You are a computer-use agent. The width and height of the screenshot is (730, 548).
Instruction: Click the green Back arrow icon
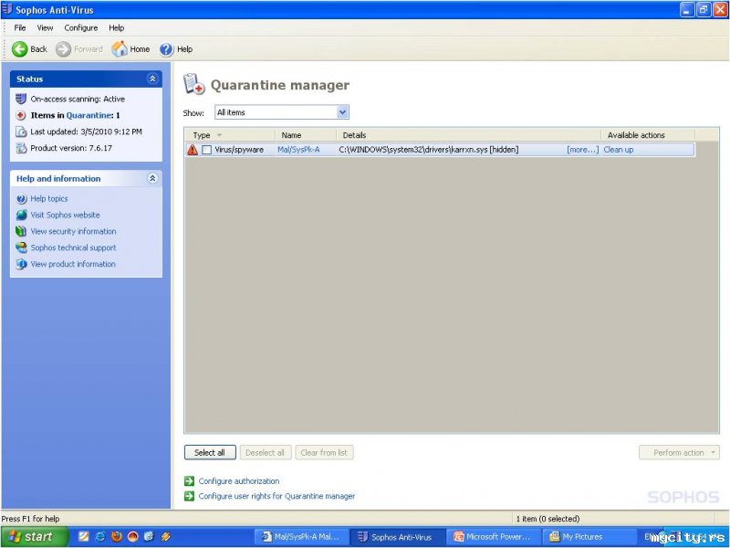(19, 49)
